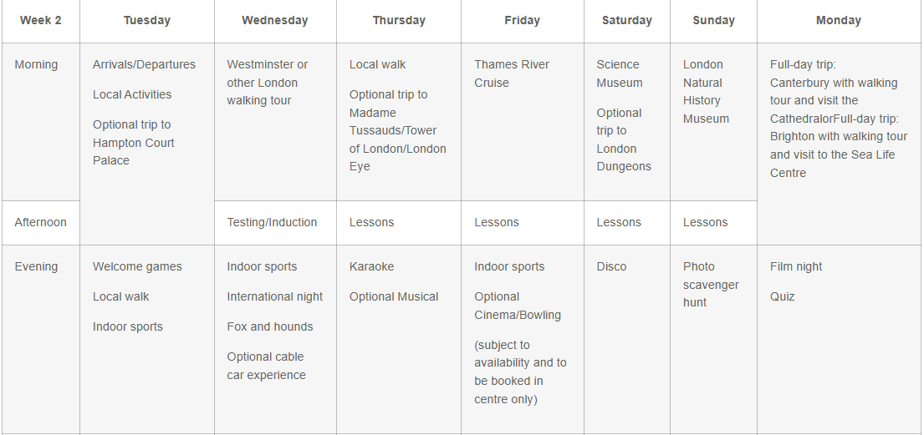This screenshot has height=435, width=924.
Task: Click Arrivals/Departures text in Tuesday
Action: click(144, 65)
